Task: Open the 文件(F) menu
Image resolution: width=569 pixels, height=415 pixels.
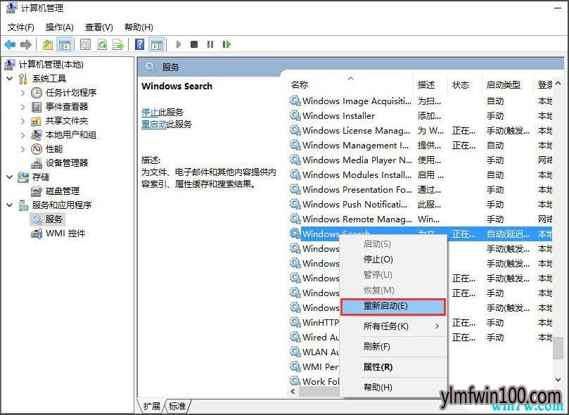Action: (21, 27)
